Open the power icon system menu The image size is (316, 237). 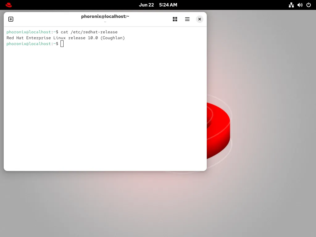(x=308, y=5)
